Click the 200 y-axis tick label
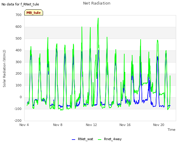The height and width of the screenshot is (145, 194). click(x=18, y=74)
